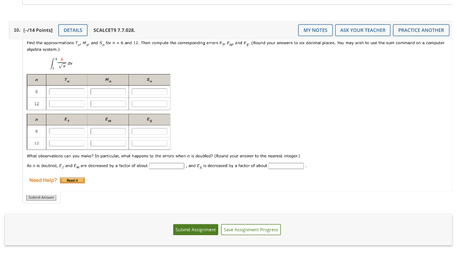Select the S_n input field for n = 12
Image resolution: width=457 pixels, height=257 pixels.
[x=149, y=103]
